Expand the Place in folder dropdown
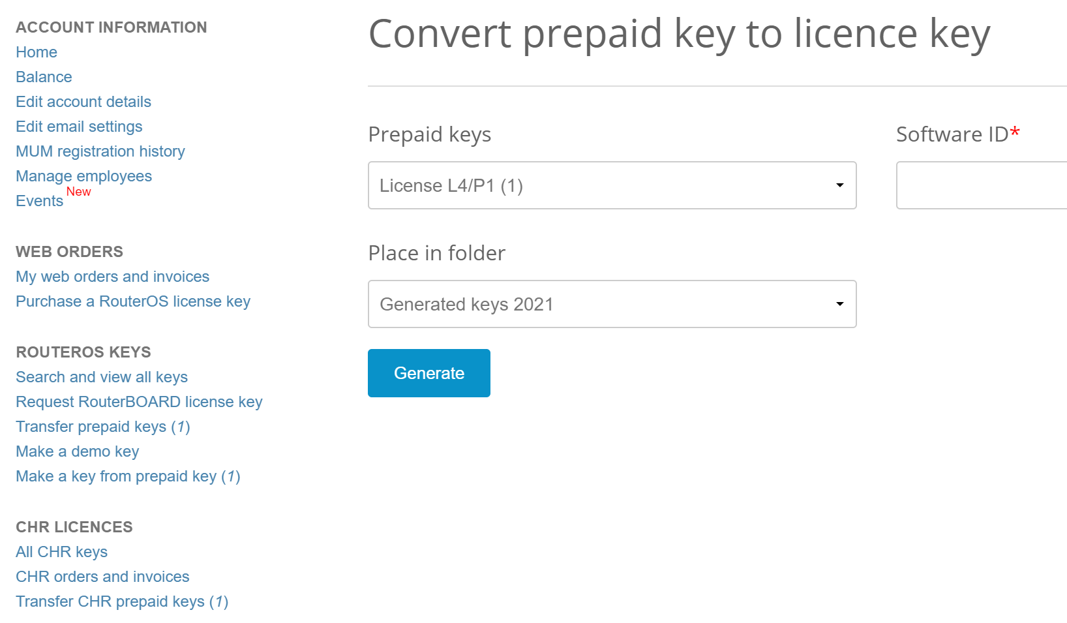This screenshot has height=623, width=1067. 612,304
